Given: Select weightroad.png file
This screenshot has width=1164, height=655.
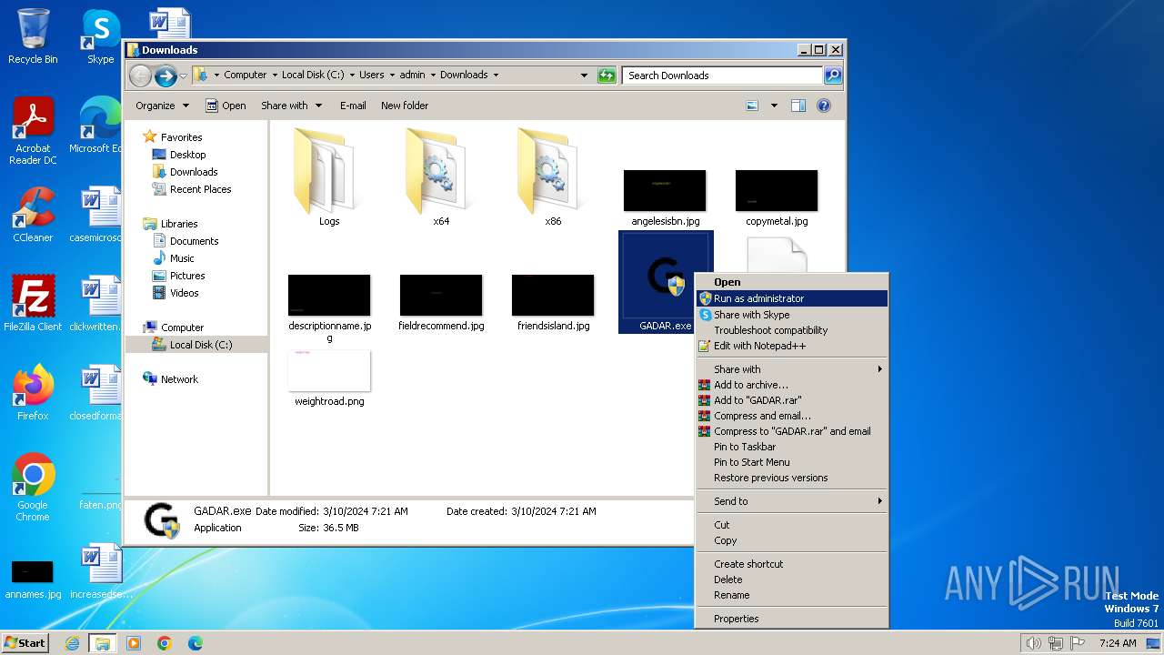Looking at the screenshot, I should coord(329,378).
